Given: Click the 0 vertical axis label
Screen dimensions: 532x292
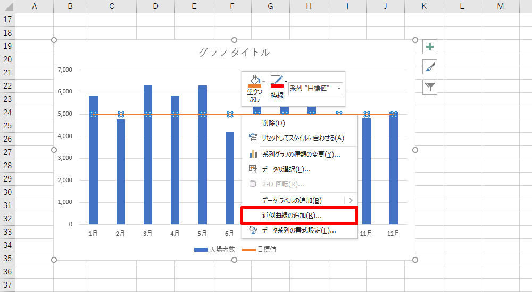Looking at the screenshot, I should [x=71, y=224].
